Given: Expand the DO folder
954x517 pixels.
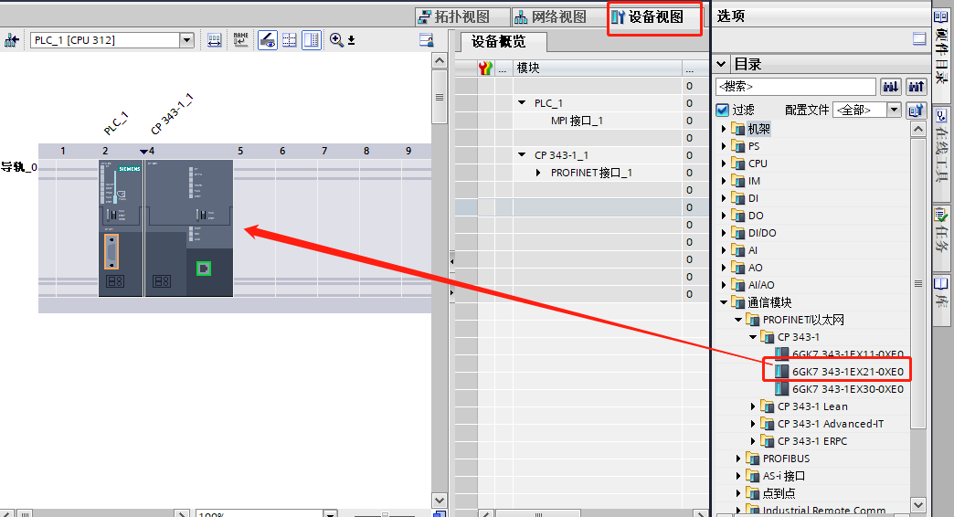Looking at the screenshot, I should [724, 216].
